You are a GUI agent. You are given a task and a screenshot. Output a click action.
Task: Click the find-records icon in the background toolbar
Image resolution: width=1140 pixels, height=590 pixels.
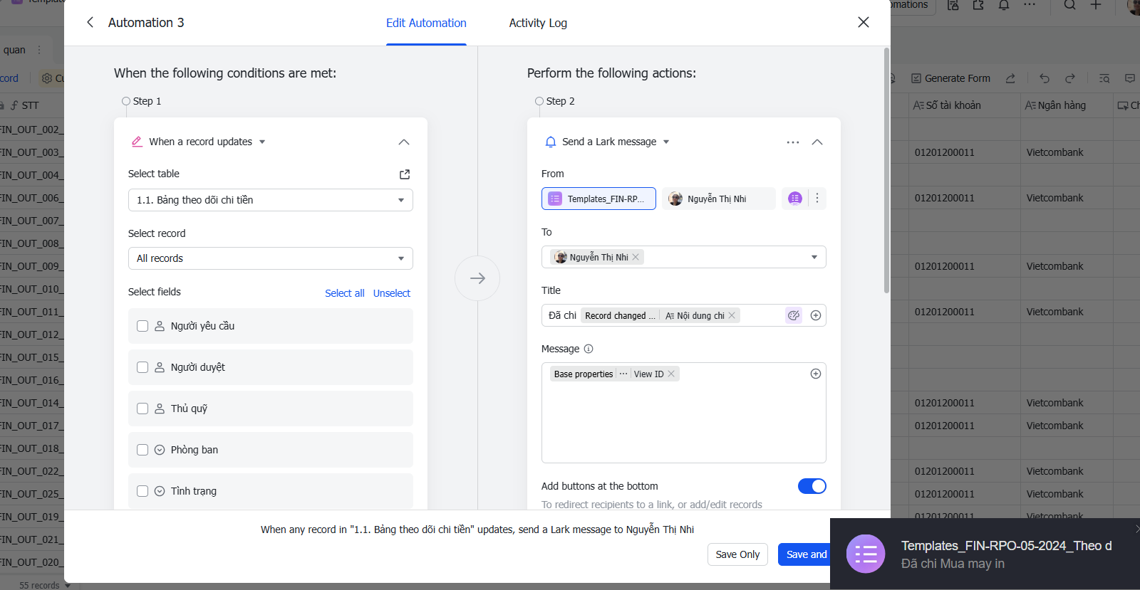coord(1104,78)
